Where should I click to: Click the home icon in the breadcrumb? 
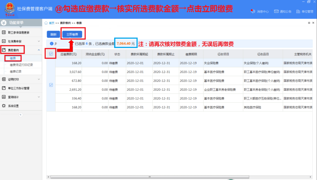pos(46,22)
